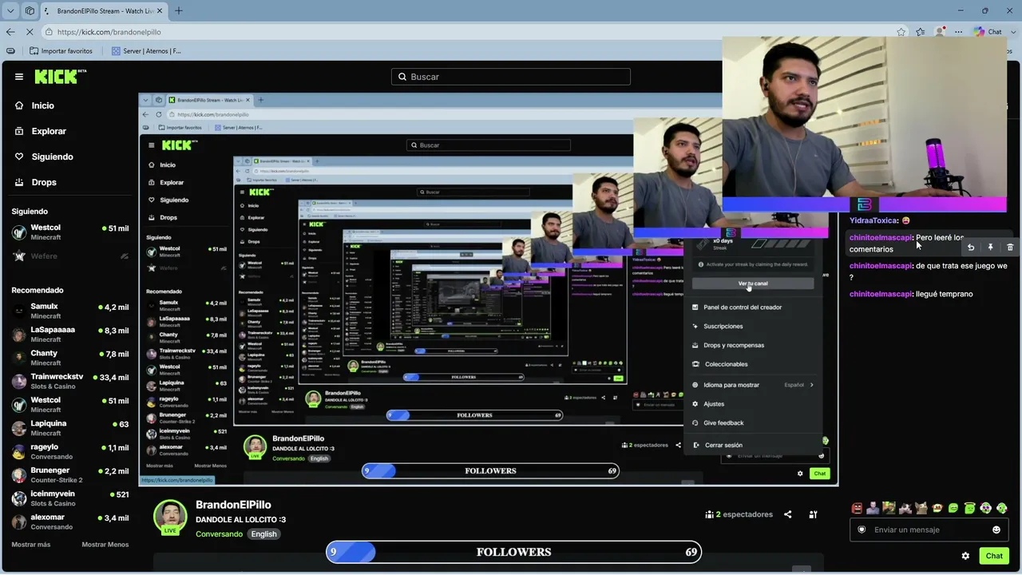1022x575 pixels.
Task: Add page to favorites with the star icon
Action: (x=901, y=32)
